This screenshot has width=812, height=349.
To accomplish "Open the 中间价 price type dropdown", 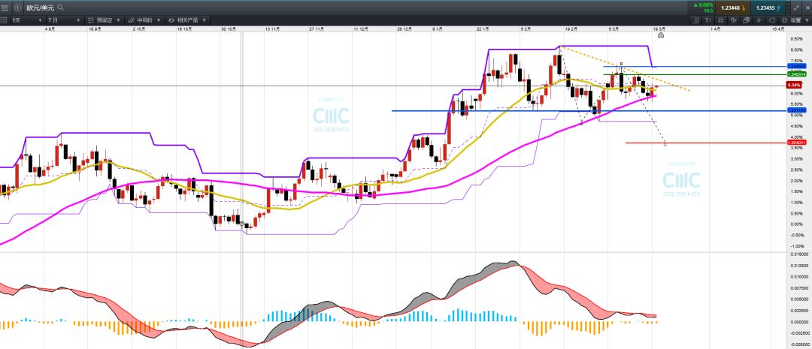I will tap(144, 20).
